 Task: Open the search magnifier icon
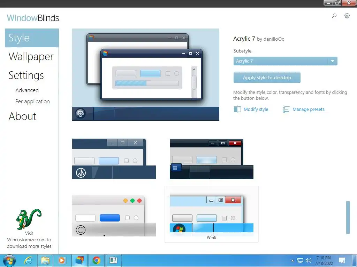[334, 16]
